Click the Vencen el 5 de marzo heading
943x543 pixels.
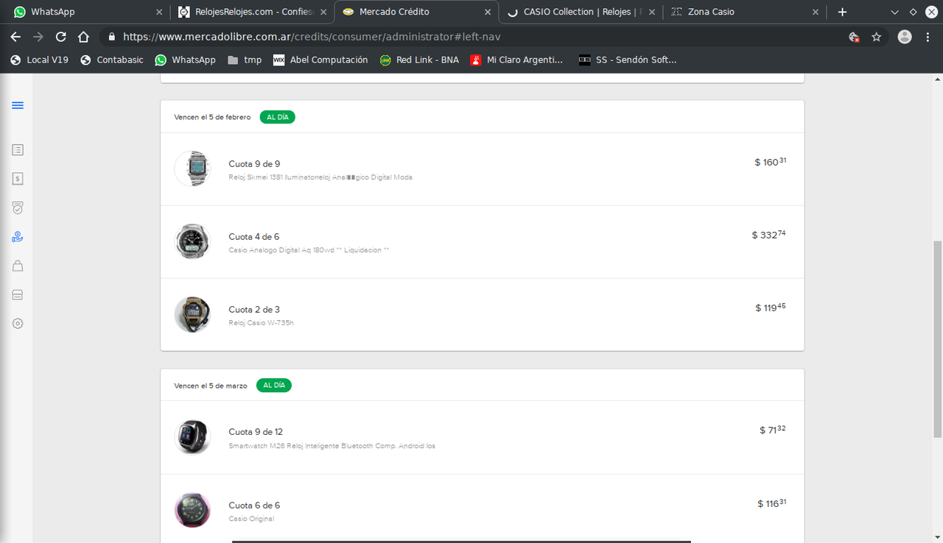211,386
